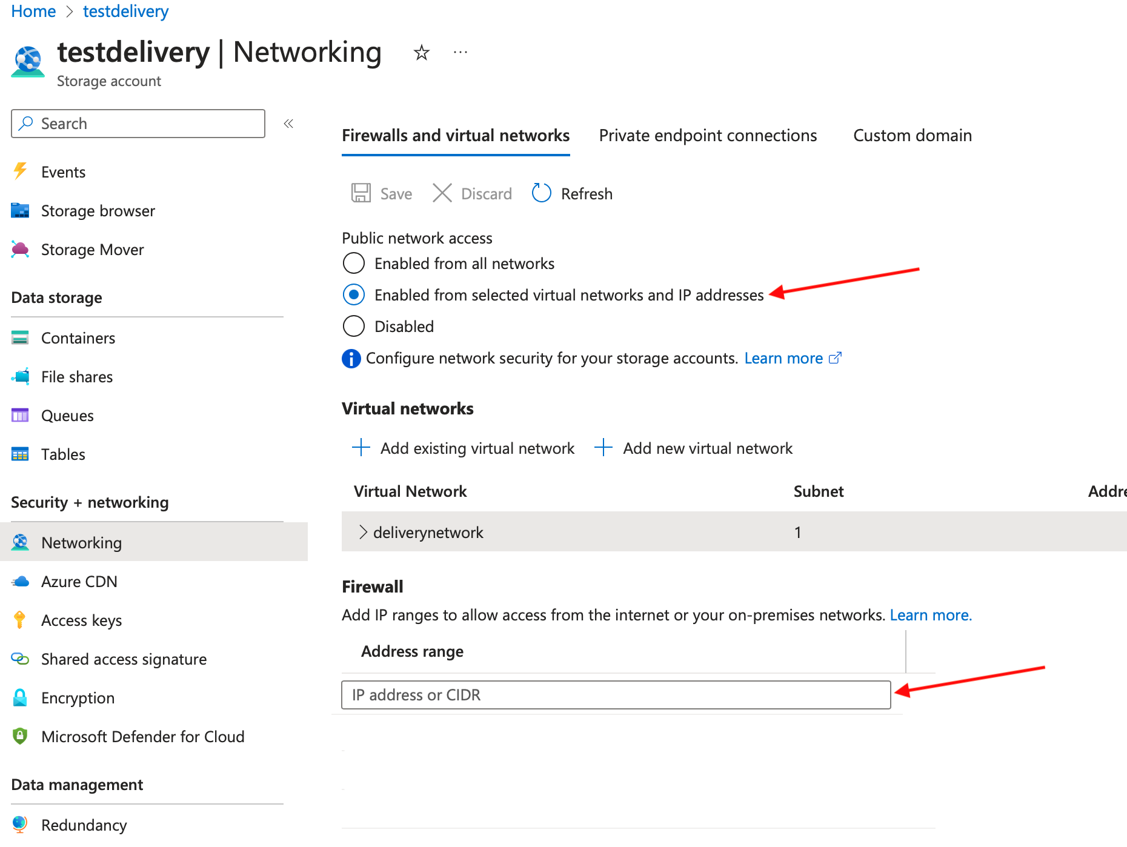1127x847 pixels.
Task: Click the Discard X icon
Action: (442, 193)
